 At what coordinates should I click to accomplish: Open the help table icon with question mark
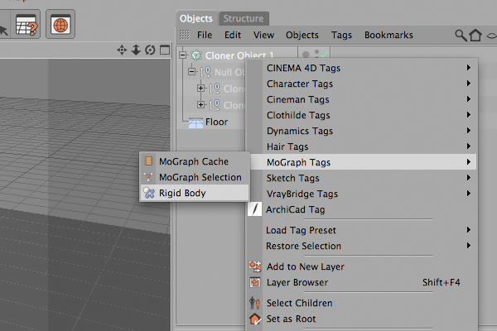coord(27,24)
